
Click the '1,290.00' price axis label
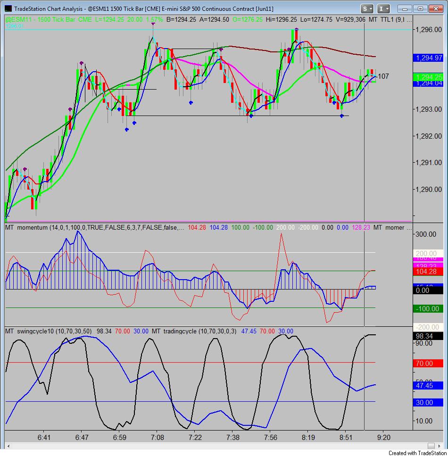[x=429, y=189]
